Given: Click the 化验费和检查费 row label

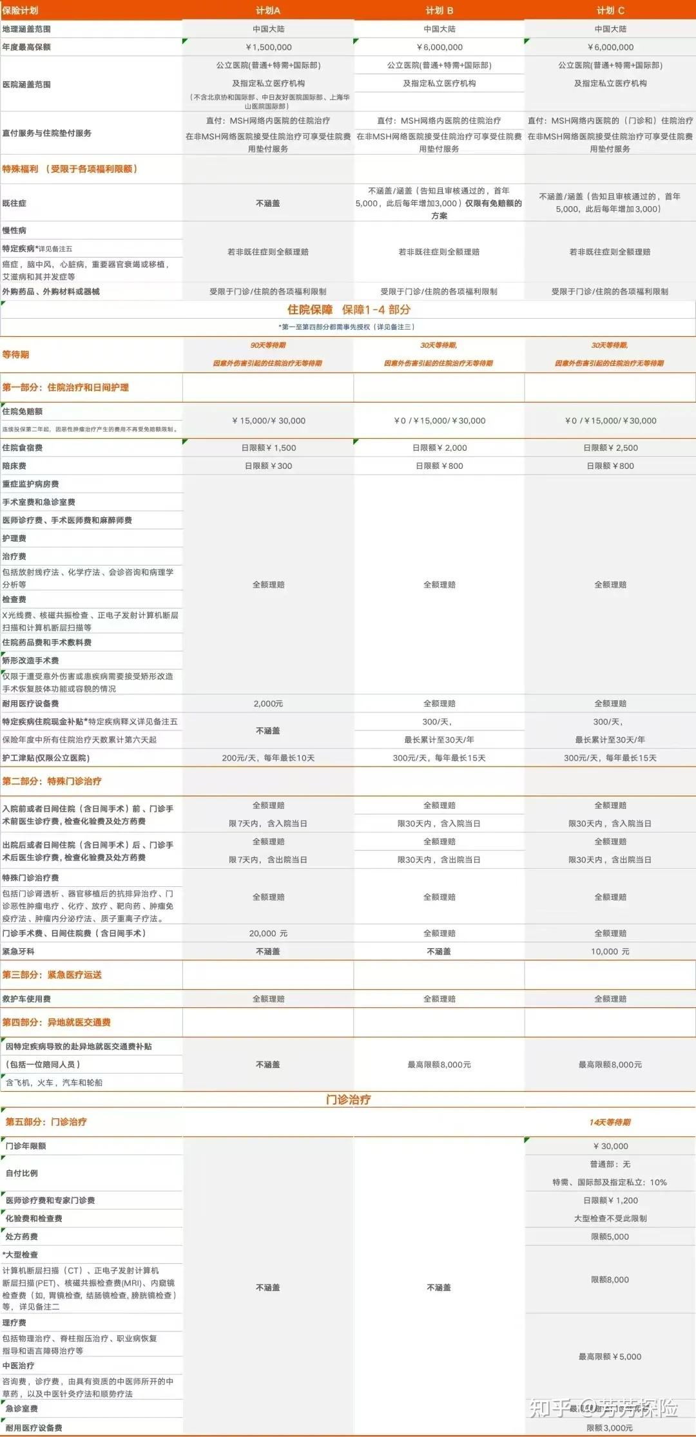Looking at the screenshot, I should click(x=34, y=1218).
